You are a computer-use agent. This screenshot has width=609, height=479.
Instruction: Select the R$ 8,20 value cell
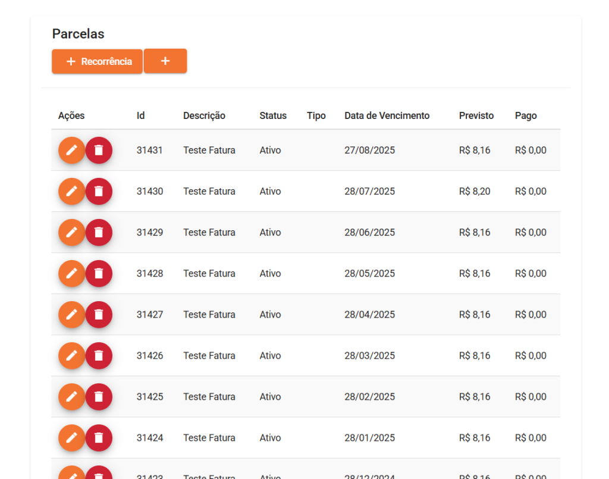pyautogui.click(x=475, y=191)
